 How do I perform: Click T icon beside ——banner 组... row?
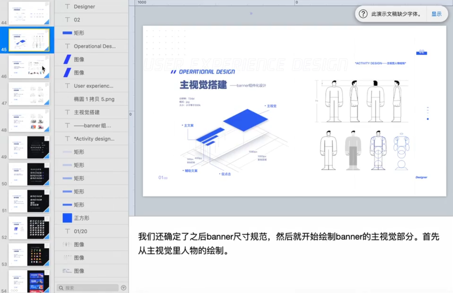click(67, 125)
